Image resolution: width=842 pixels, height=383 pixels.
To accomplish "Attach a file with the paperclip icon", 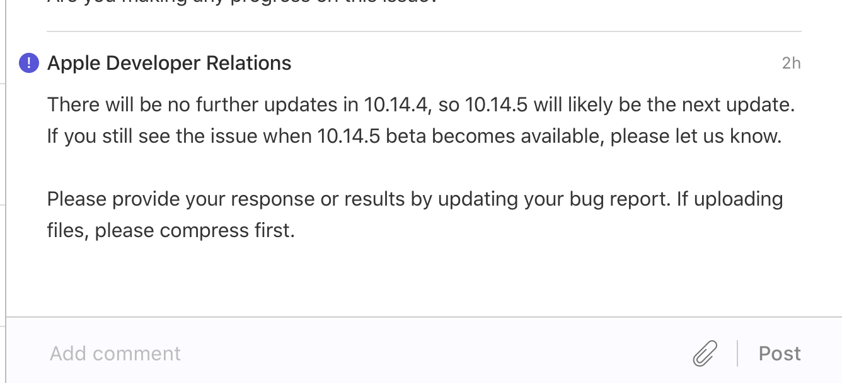I will 705,353.
